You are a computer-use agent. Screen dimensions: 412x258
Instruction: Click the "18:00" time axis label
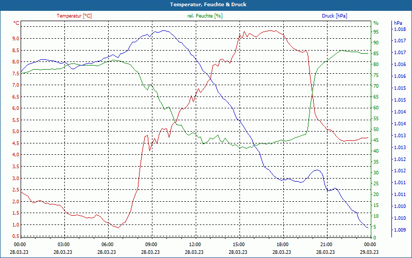point(282,245)
